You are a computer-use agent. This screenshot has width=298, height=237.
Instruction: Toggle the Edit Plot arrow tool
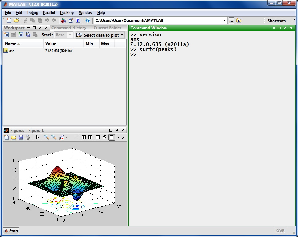pyautogui.click(x=38, y=137)
